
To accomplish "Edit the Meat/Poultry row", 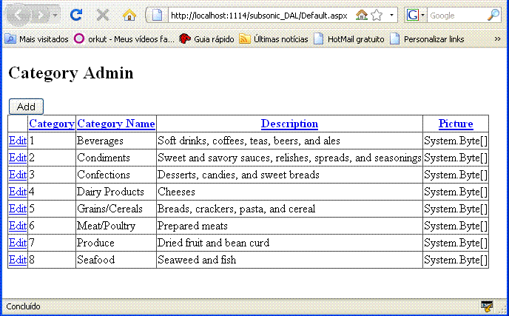I will pyautogui.click(x=18, y=226).
